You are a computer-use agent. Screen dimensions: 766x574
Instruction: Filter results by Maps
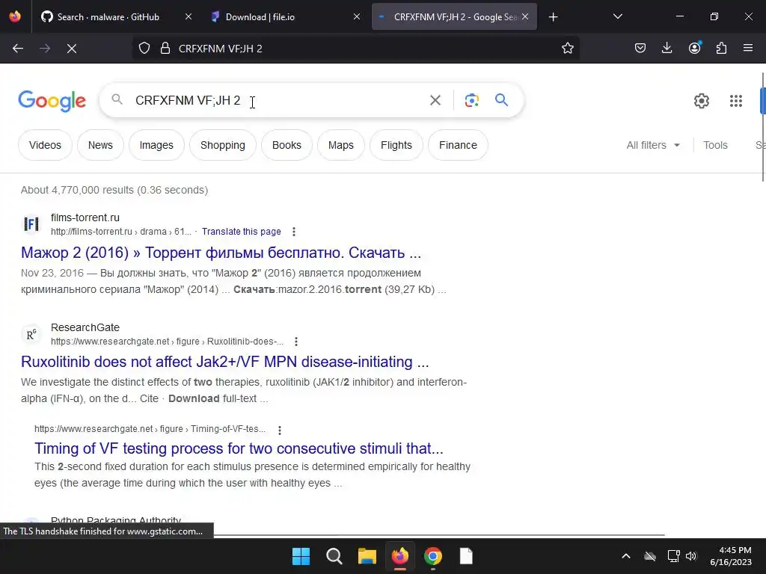point(340,145)
